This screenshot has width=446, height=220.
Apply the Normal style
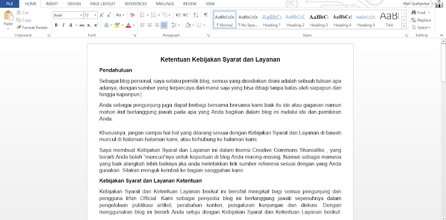click(225, 19)
